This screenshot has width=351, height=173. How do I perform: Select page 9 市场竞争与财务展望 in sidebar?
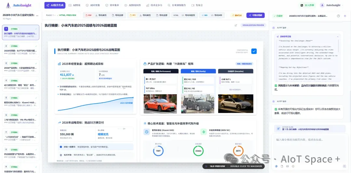(20, 168)
